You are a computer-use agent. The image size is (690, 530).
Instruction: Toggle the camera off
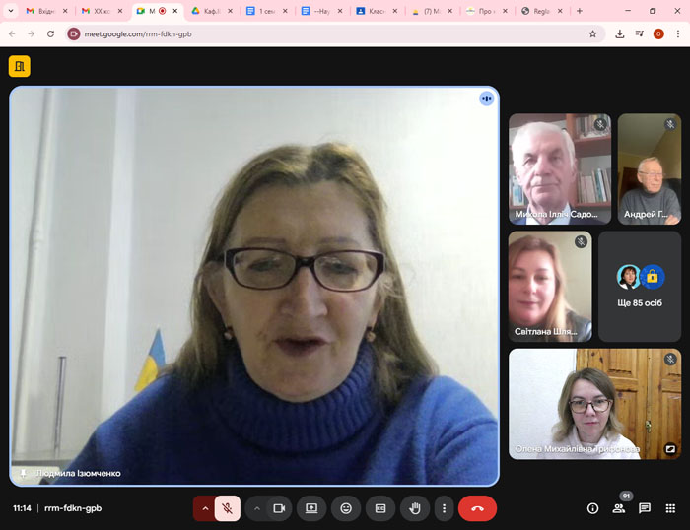[279, 508]
